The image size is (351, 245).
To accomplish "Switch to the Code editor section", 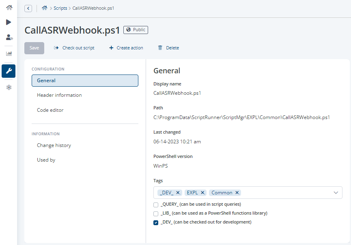I will tap(50, 110).
